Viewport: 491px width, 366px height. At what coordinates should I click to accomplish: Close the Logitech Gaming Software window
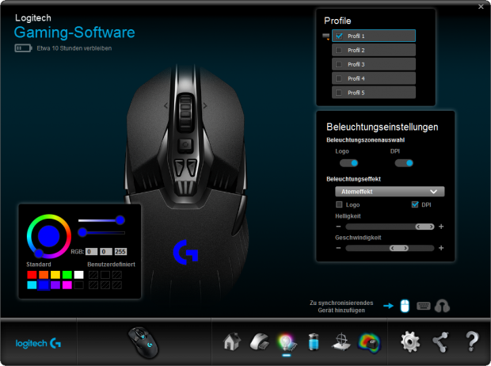tap(481, 6)
